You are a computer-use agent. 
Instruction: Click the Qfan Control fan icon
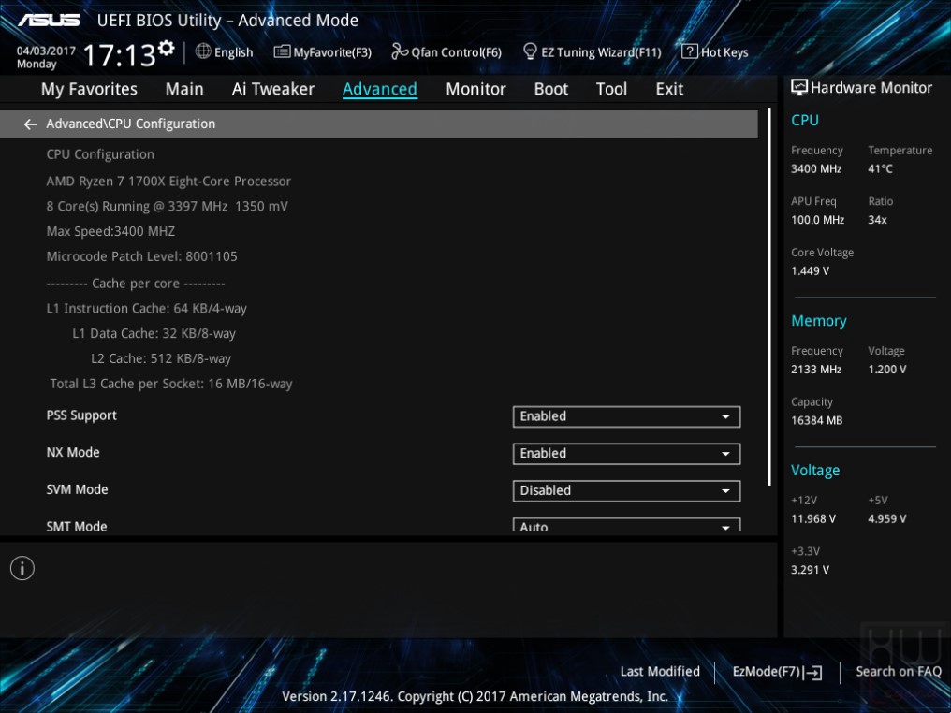(400, 51)
